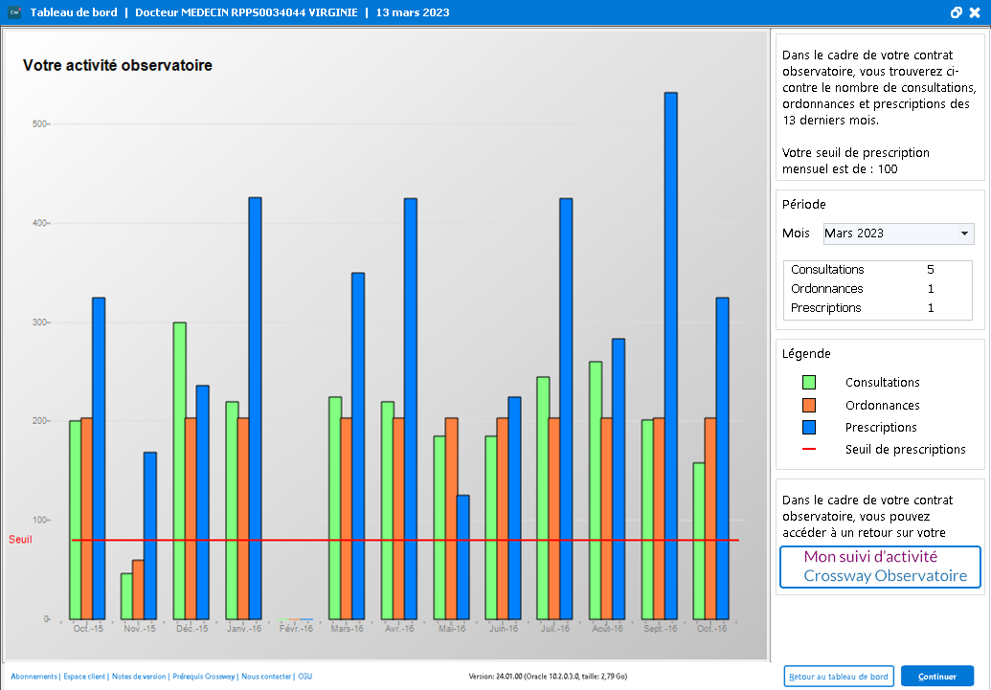The width and height of the screenshot is (991, 690).
Task: Restore the window using the title bar icon
Action: click(x=956, y=13)
